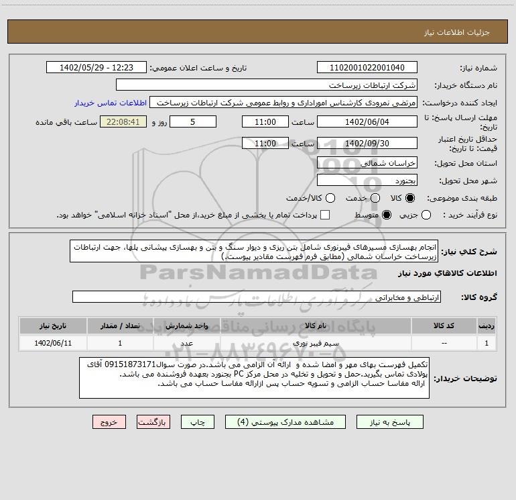Click the پاسخ به نیاز button
The height and width of the screenshot is (500, 516).
click(389, 422)
